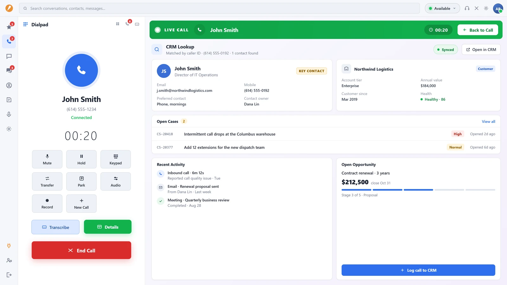
Task: Open the Keypad
Action: coord(116,159)
